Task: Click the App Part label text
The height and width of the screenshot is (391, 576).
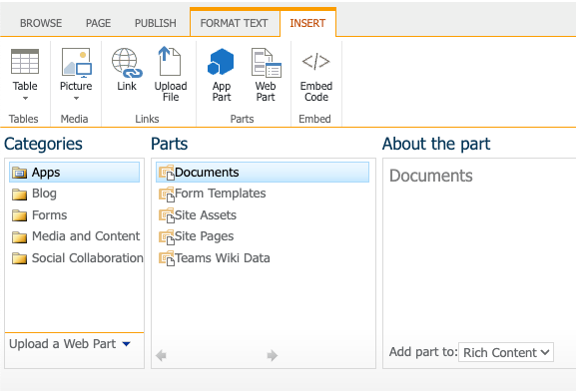Action: [x=222, y=92]
